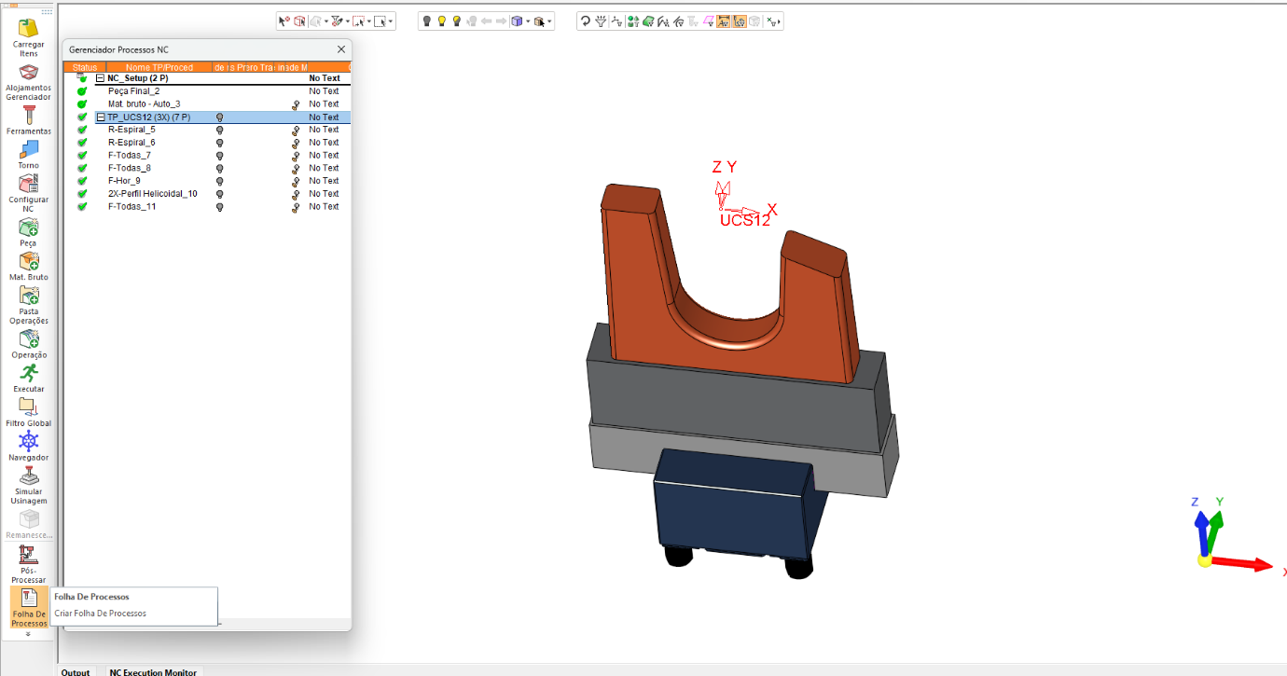Image resolution: width=1287 pixels, height=676 pixels.
Task: Click the Peça icon
Action: [x=29, y=228]
